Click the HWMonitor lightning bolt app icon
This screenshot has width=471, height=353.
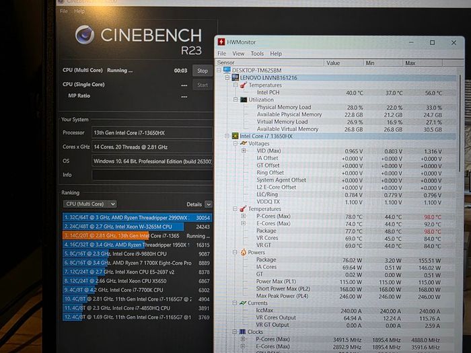pos(221,42)
